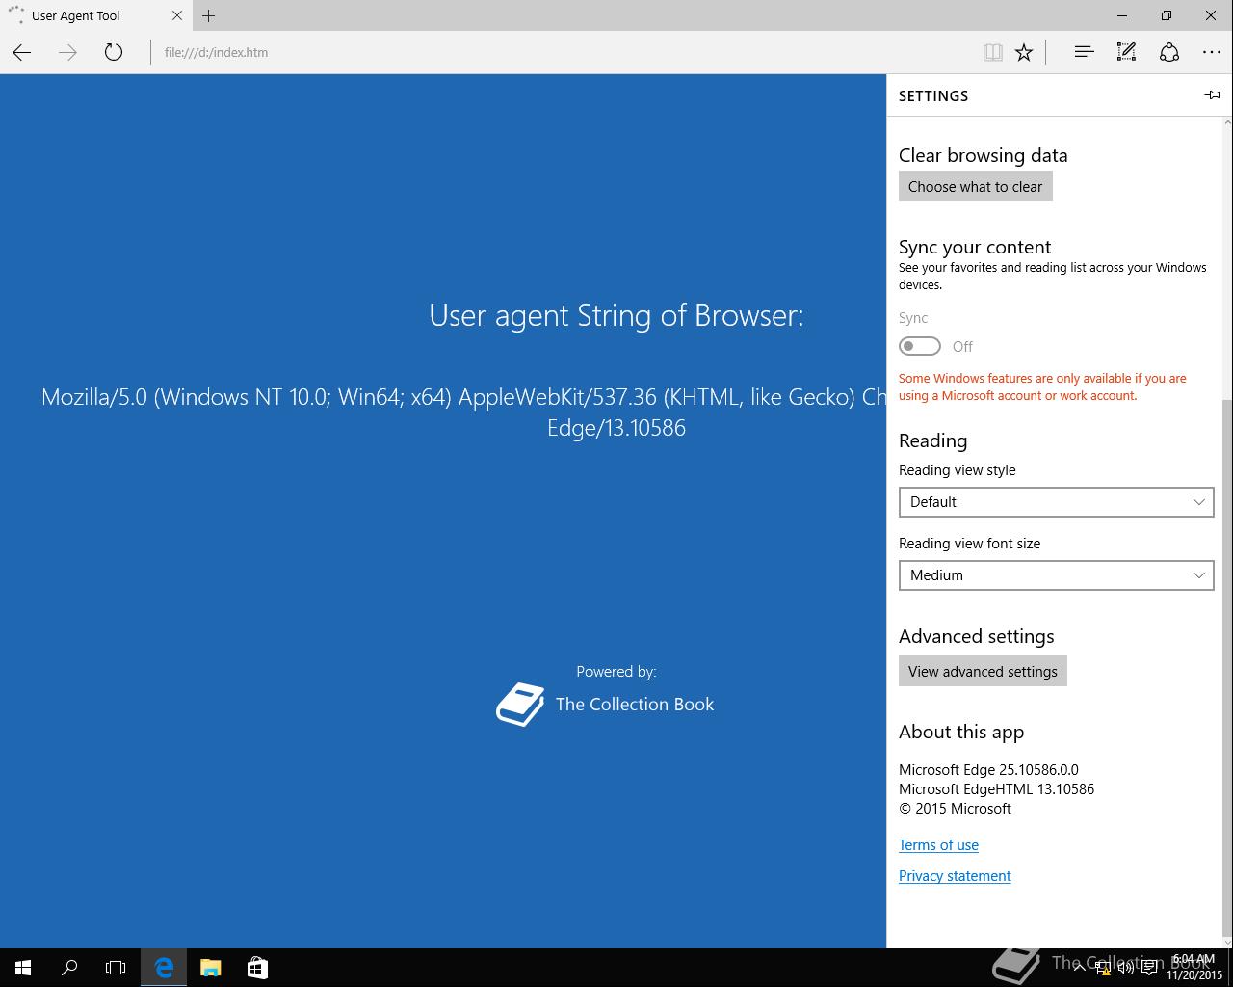This screenshot has height=987, width=1233.
Task: Toggle the Sync switch
Action: (x=920, y=346)
